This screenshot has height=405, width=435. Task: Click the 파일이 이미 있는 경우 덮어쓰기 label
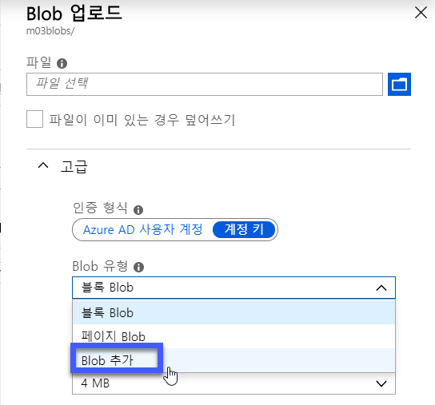coord(142,120)
